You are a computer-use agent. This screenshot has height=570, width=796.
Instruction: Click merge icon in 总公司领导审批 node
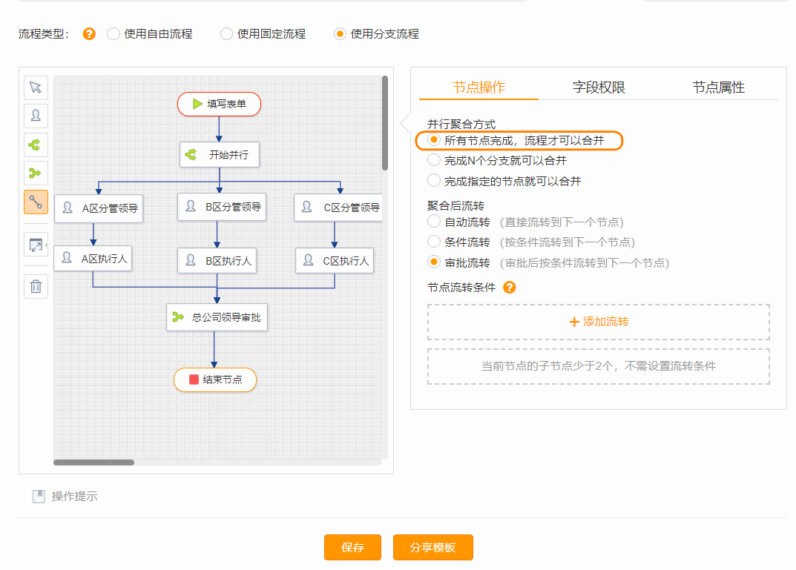pyautogui.click(x=178, y=317)
